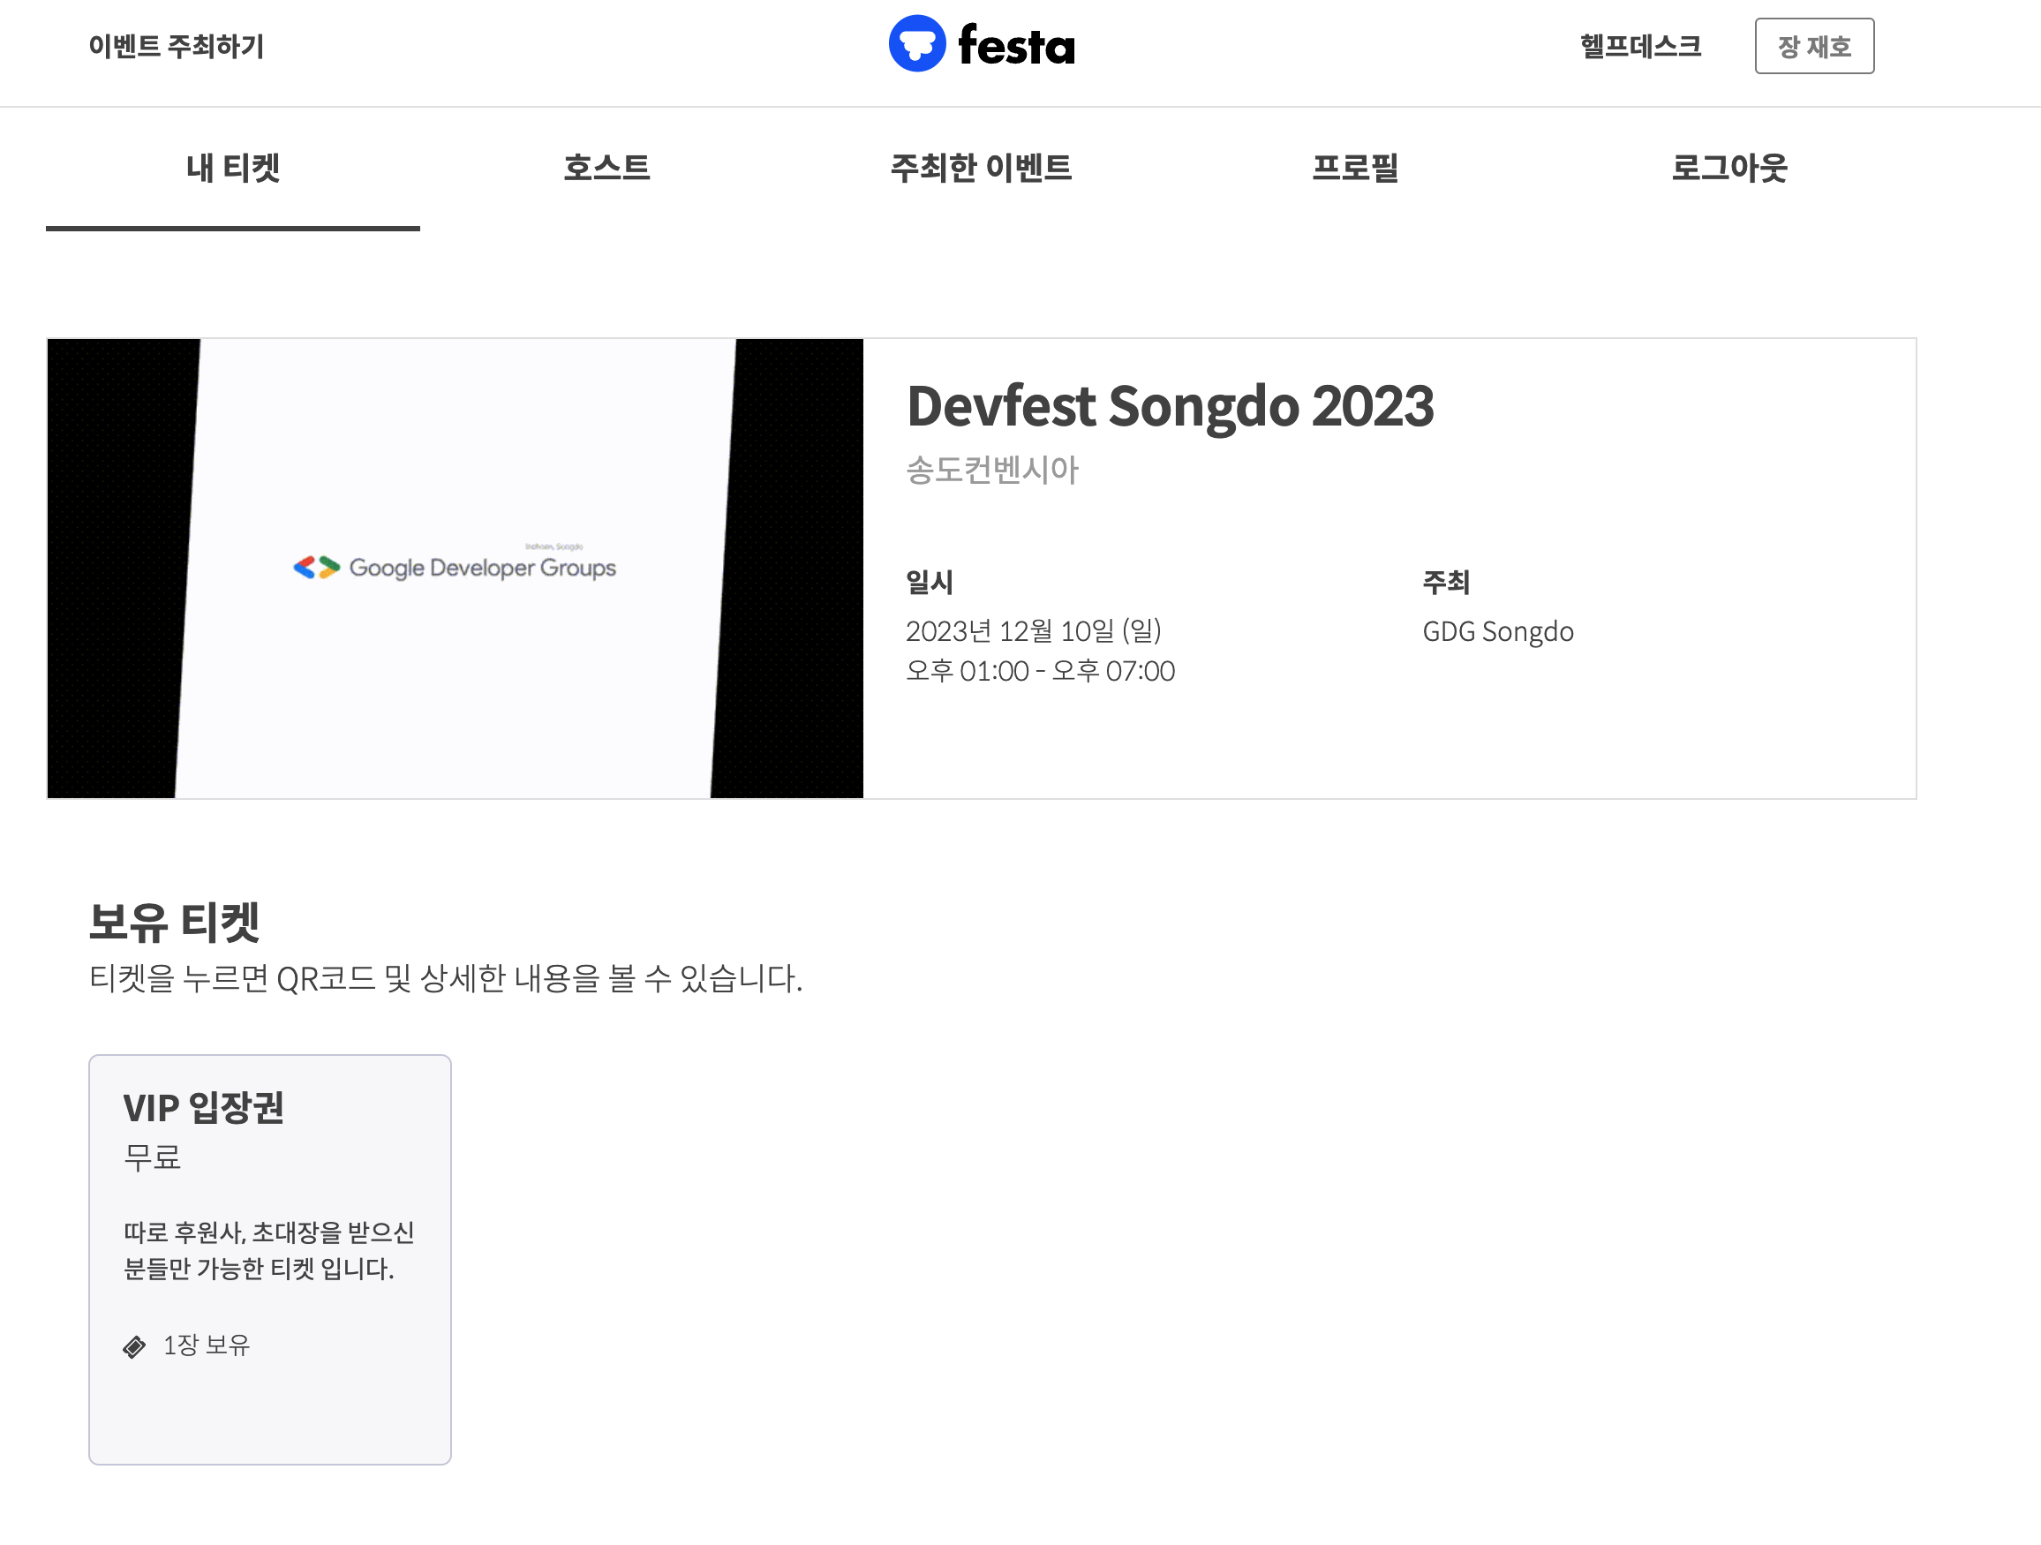Click the 송도컨벤시아 venue text
The image size is (2041, 1545).
991,470
